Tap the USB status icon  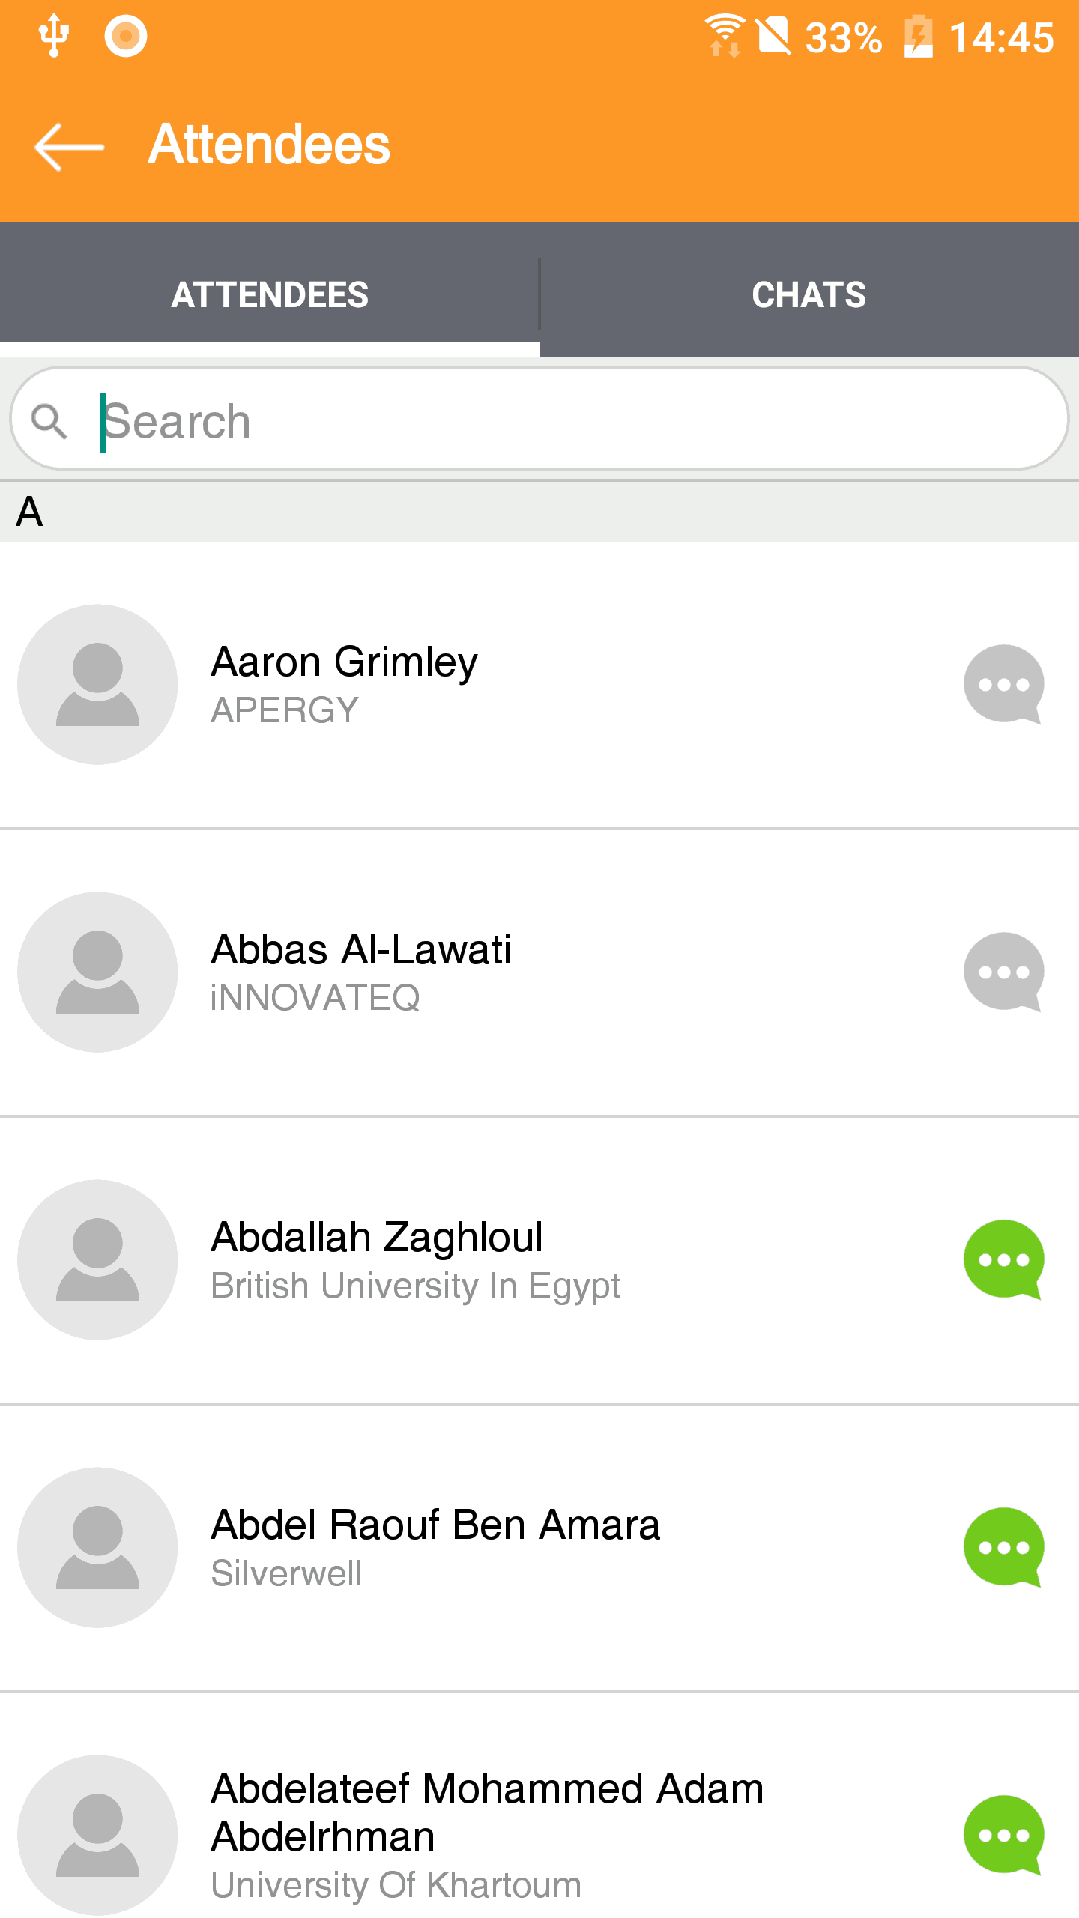click(54, 36)
